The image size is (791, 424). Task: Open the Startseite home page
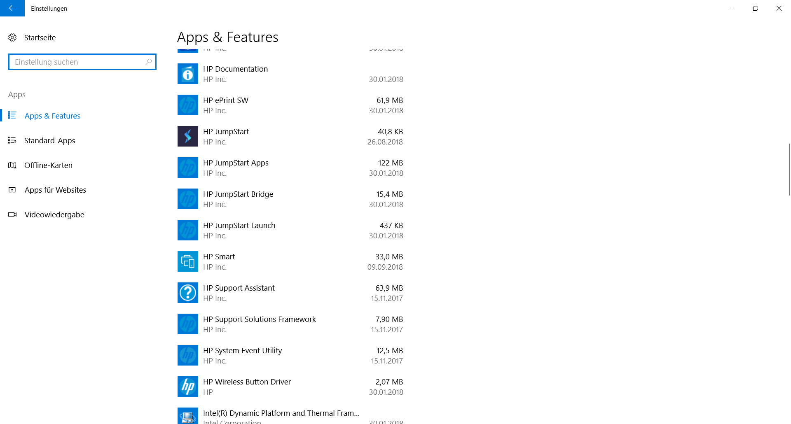point(40,37)
